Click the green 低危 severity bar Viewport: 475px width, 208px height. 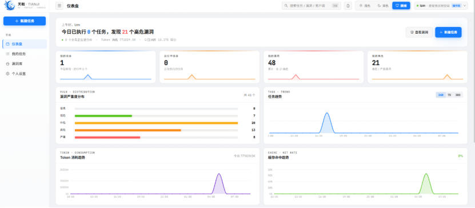point(103,115)
